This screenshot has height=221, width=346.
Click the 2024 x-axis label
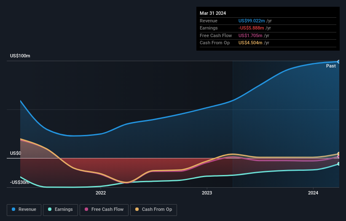[x=313, y=193]
